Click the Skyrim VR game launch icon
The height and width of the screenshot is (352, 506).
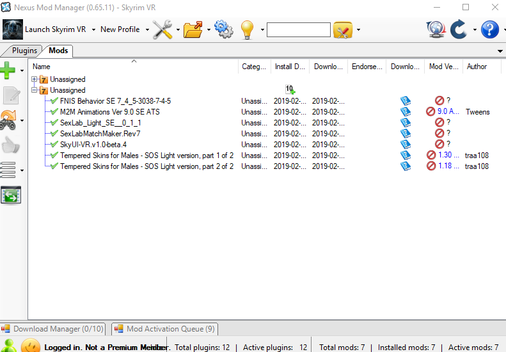coord(13,29)
